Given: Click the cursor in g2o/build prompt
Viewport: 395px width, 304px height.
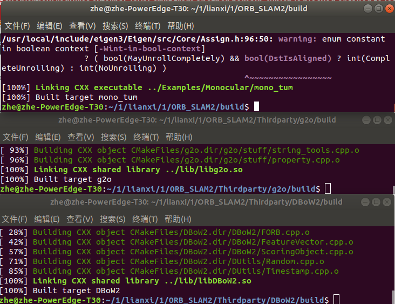Looking at the screenshot, I should (328, 188).
